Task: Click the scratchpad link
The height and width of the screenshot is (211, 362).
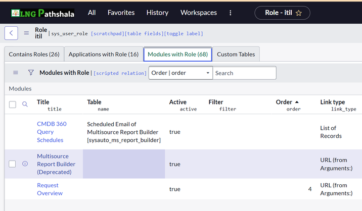Action: pyautogui.click(x=107, y=34)
